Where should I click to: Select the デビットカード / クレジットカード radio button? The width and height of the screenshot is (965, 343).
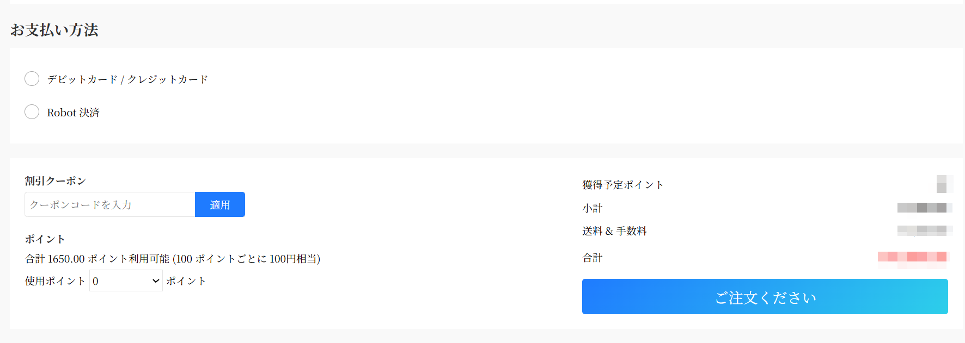[x=32, y=79]
